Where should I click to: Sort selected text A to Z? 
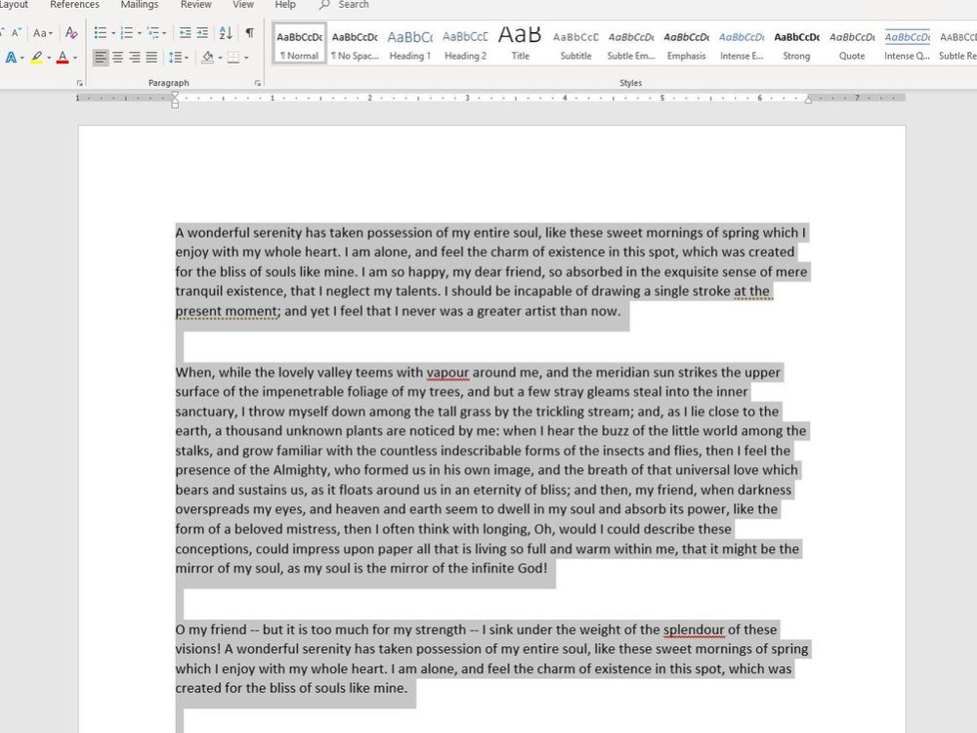pos(226,33)
